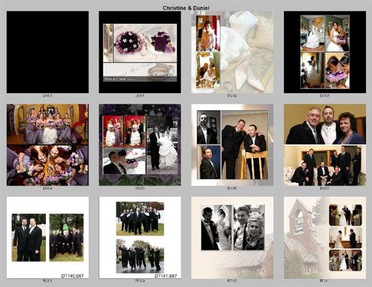
Task: Click the Christine & Daniel title
Action: tap(186, 8)
